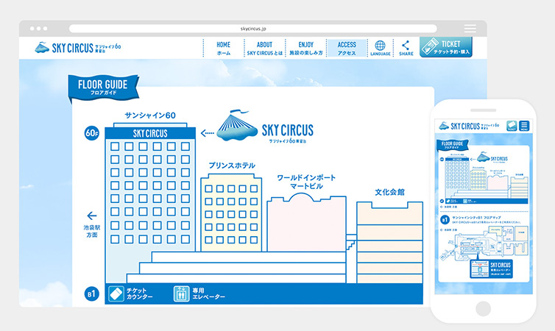Click the ワールドインポートマートビル label
555x331 pixels.
point(306,182)
